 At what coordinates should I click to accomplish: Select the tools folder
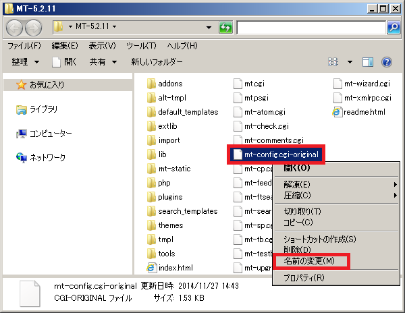[x=161, y=254]
